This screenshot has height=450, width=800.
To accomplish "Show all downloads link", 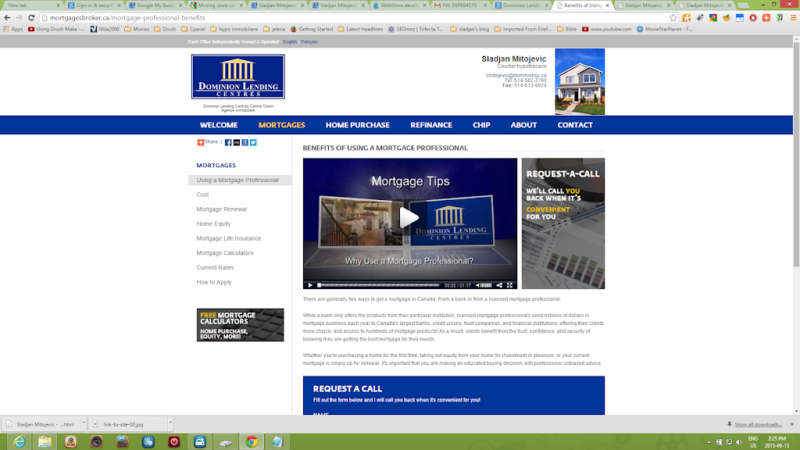I will pyautogui.click(x=758, y=424).
